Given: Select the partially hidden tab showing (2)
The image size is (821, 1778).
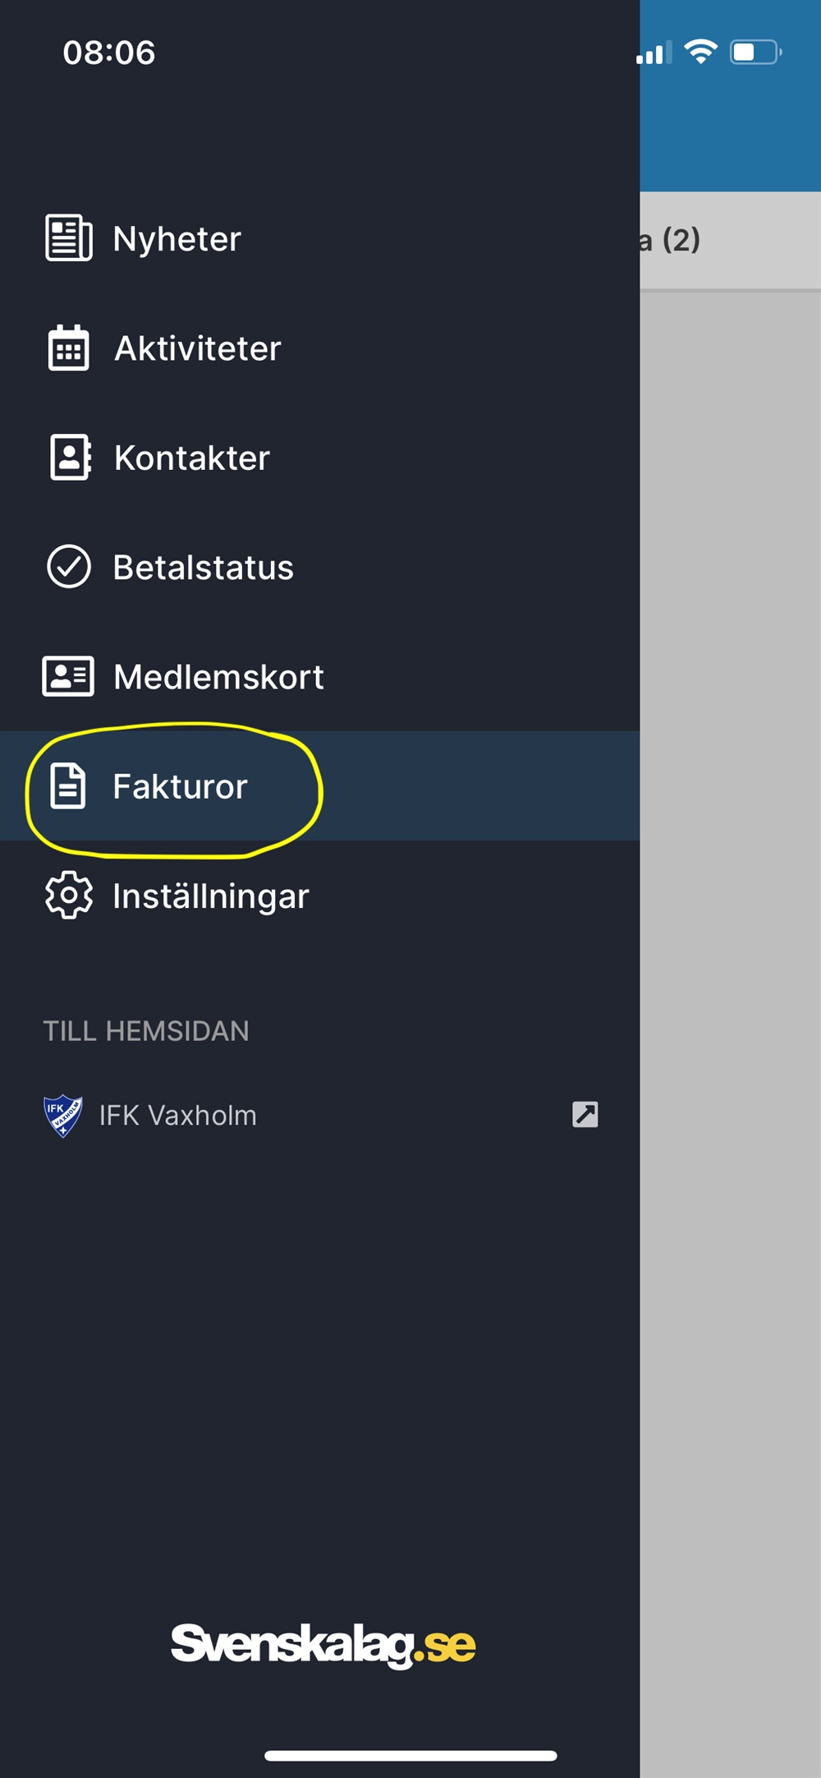Looking at the screenshot, I should 730,240.
